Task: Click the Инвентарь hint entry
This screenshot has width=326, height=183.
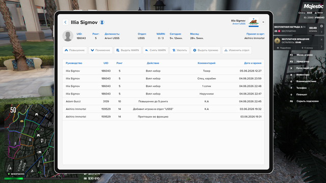Action: (x=300, y=75)
